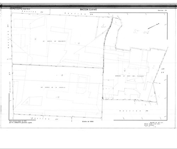Click the géomètre agréé credit line
The width and height of the screenshot is (177, 149).
point(21,123)
